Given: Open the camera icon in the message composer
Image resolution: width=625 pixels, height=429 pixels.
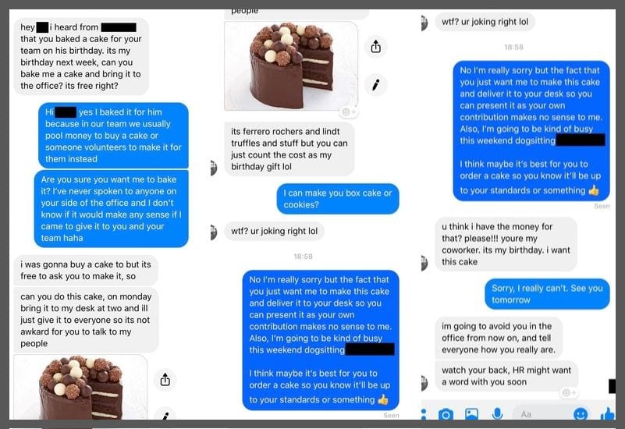Looking at the screenshot, I should click(446, 414).
